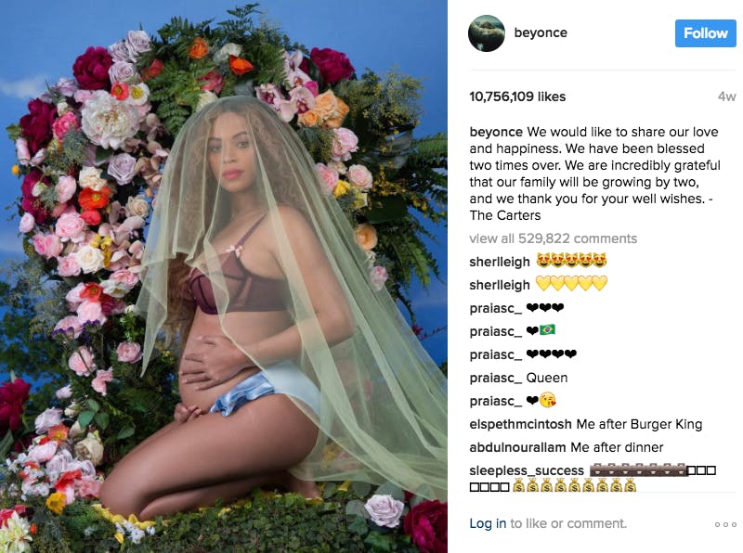Open praiasc_ profile beside four hearts comment

click(495, 354)
